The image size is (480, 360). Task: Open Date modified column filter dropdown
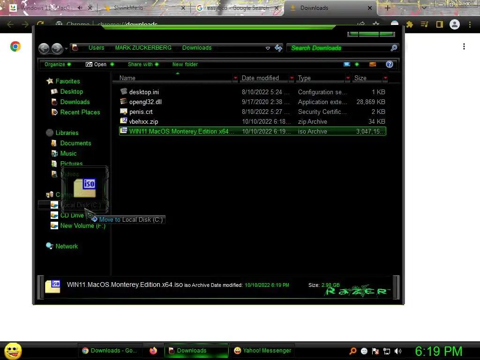[292, 78]
